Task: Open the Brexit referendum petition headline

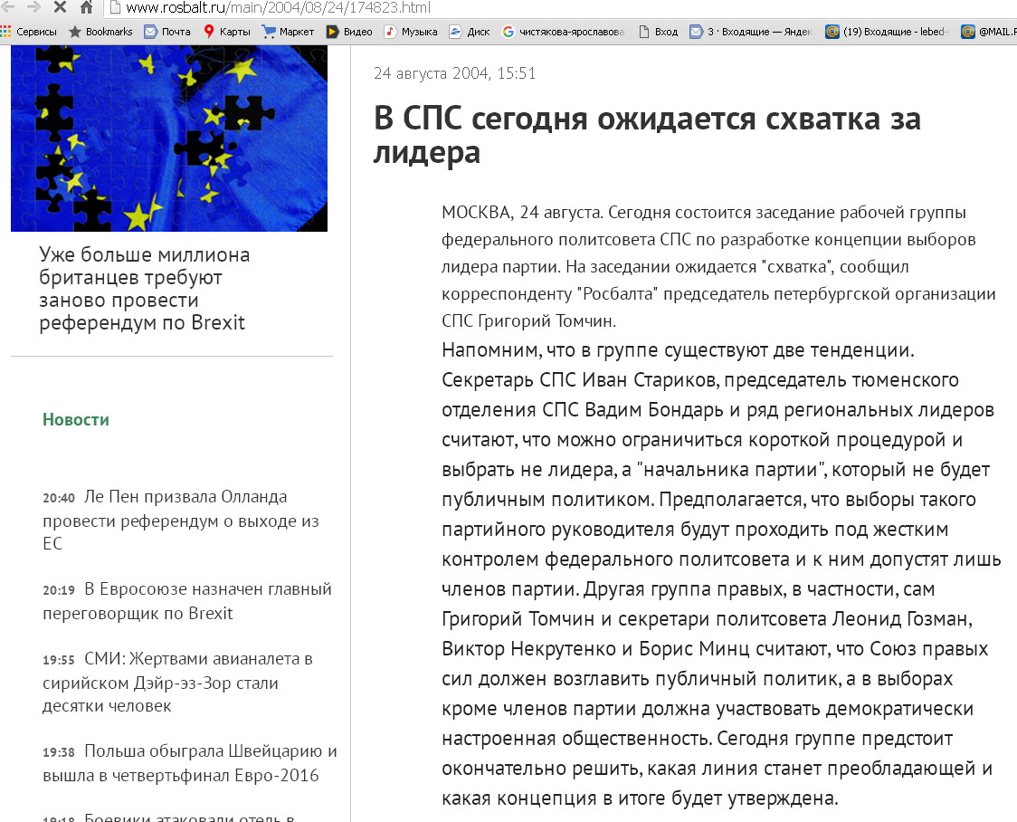Action: point(144,289)
